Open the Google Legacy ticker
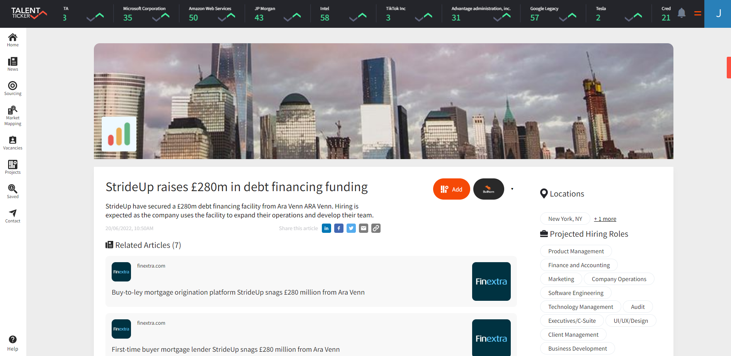 pos(553,14)
